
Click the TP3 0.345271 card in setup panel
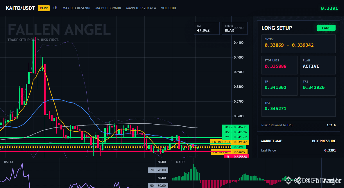click(298, 107)
